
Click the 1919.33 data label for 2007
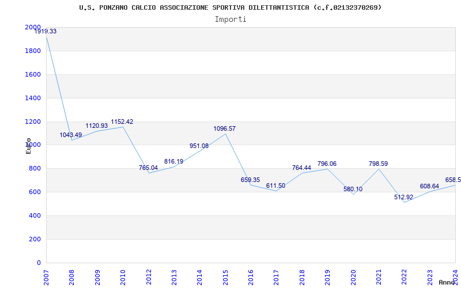click(46, 31)
